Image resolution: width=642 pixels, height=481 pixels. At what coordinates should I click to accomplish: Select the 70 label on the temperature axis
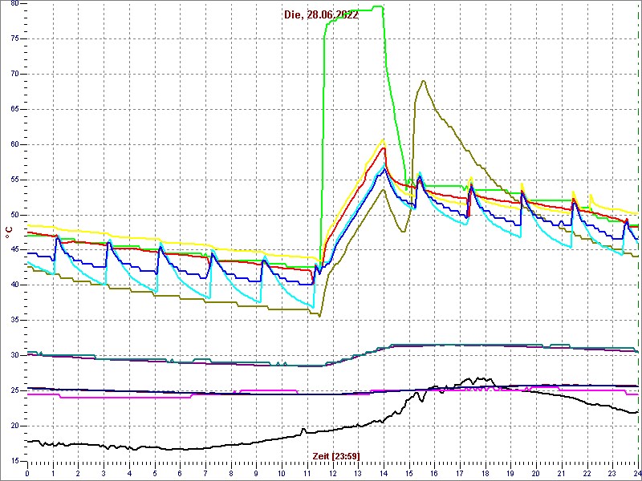(x=14, y=74)
